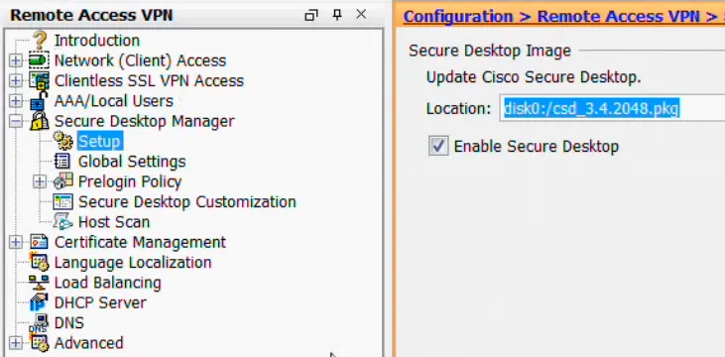This screenshot has height=357, width=725.
Task: Select the highlighted Setup item
Action: click(100, 141)
